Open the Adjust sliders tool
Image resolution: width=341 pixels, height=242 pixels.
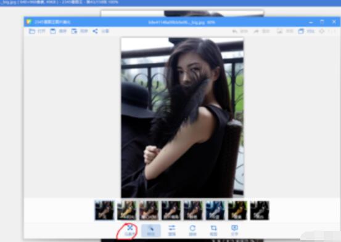(x=172, y=230)
